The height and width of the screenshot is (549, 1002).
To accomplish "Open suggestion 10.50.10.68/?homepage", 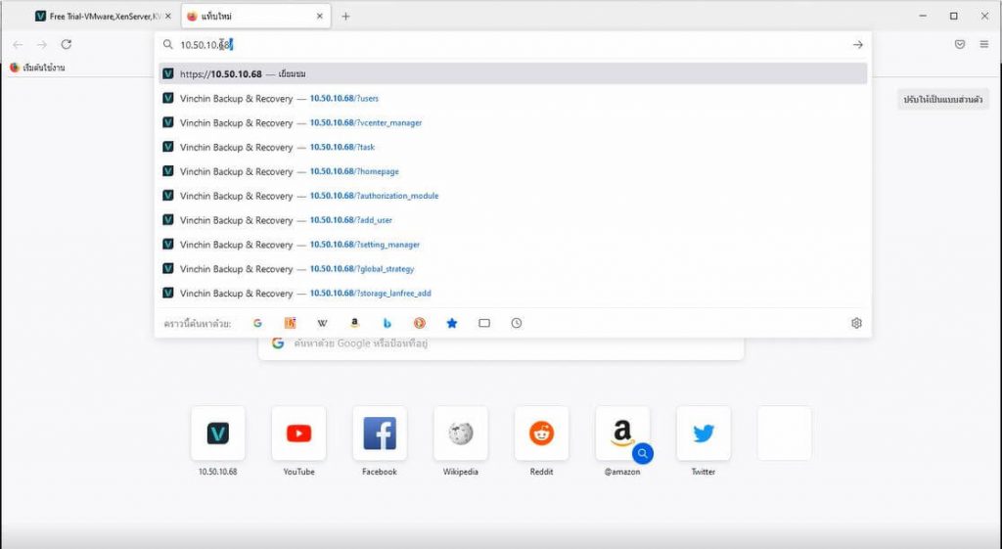I will (513, 171).
